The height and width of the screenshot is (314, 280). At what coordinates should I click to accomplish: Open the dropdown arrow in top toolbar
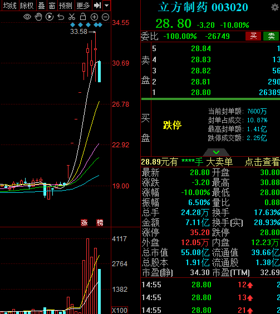107,6
